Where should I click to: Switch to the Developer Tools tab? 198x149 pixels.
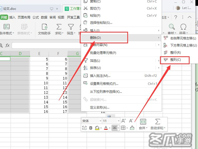click(73, 17)
